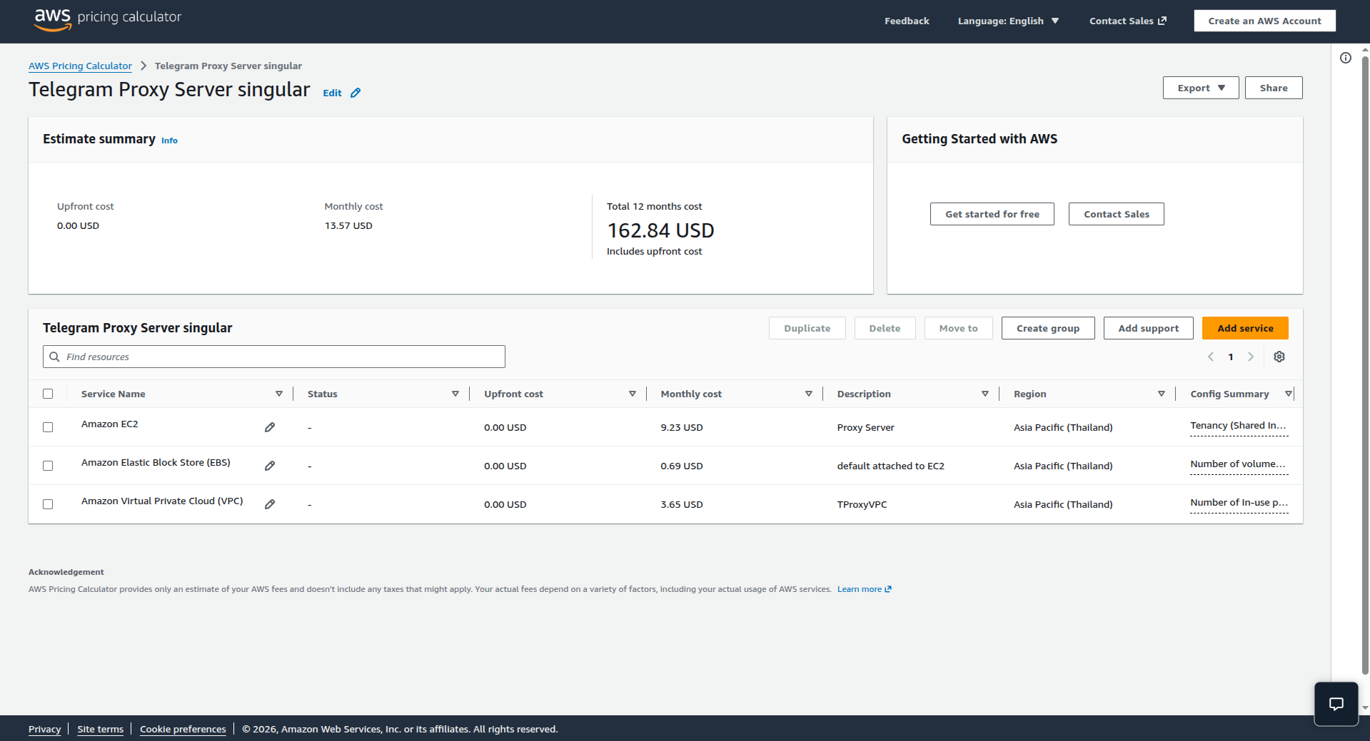Sort by the Description column arrow
1370x741 pixels.
tap(985, 394)
